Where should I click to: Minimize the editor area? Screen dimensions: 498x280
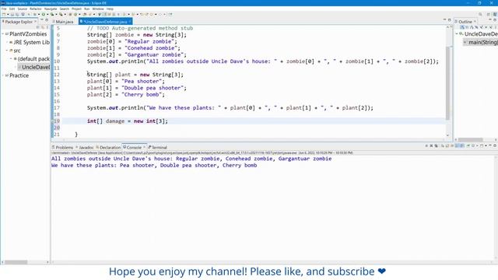click(x=444, y=19)
